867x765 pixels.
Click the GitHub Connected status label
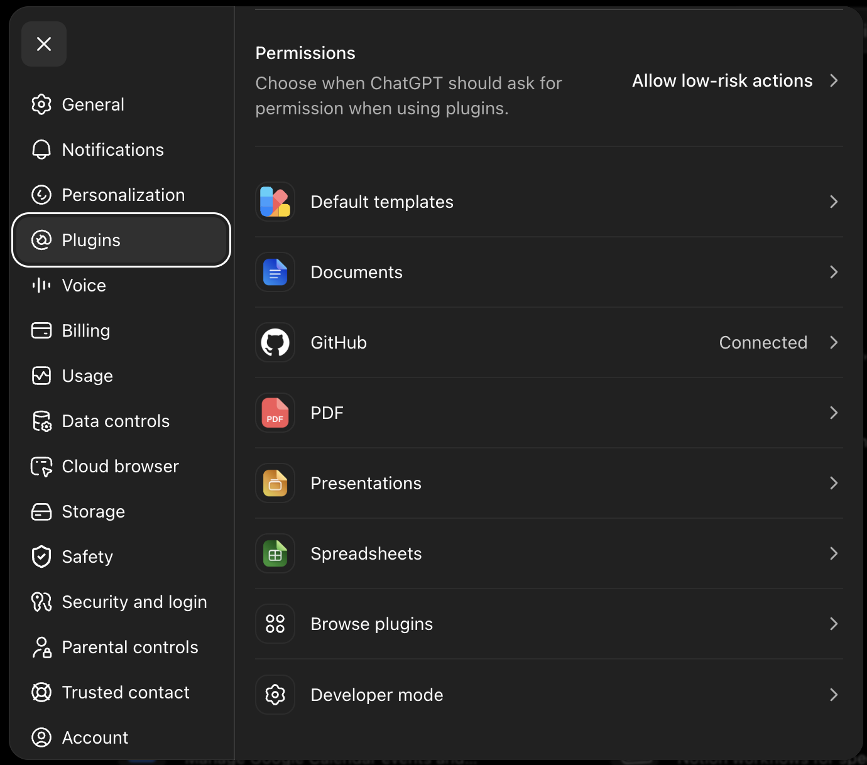[x=763, y=342]
